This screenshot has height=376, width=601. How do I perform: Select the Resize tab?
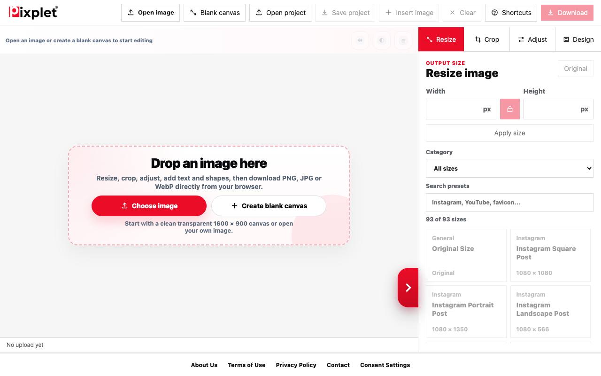441,39
